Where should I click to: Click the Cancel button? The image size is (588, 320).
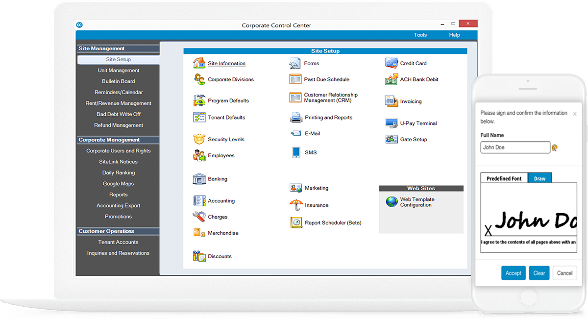(x=565, y=273)
